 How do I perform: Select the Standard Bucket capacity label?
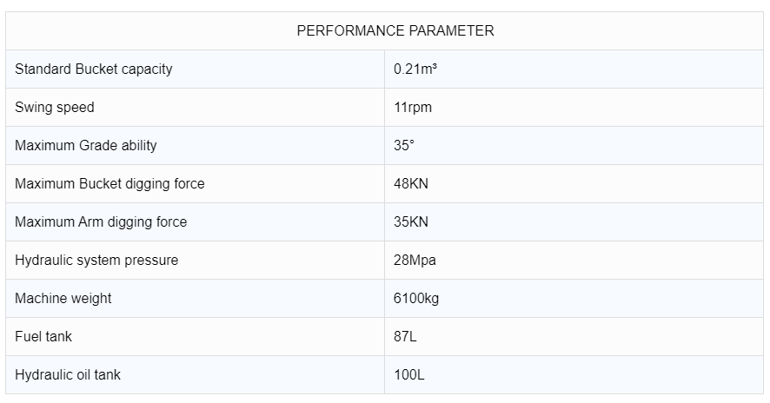coord(94,69)
